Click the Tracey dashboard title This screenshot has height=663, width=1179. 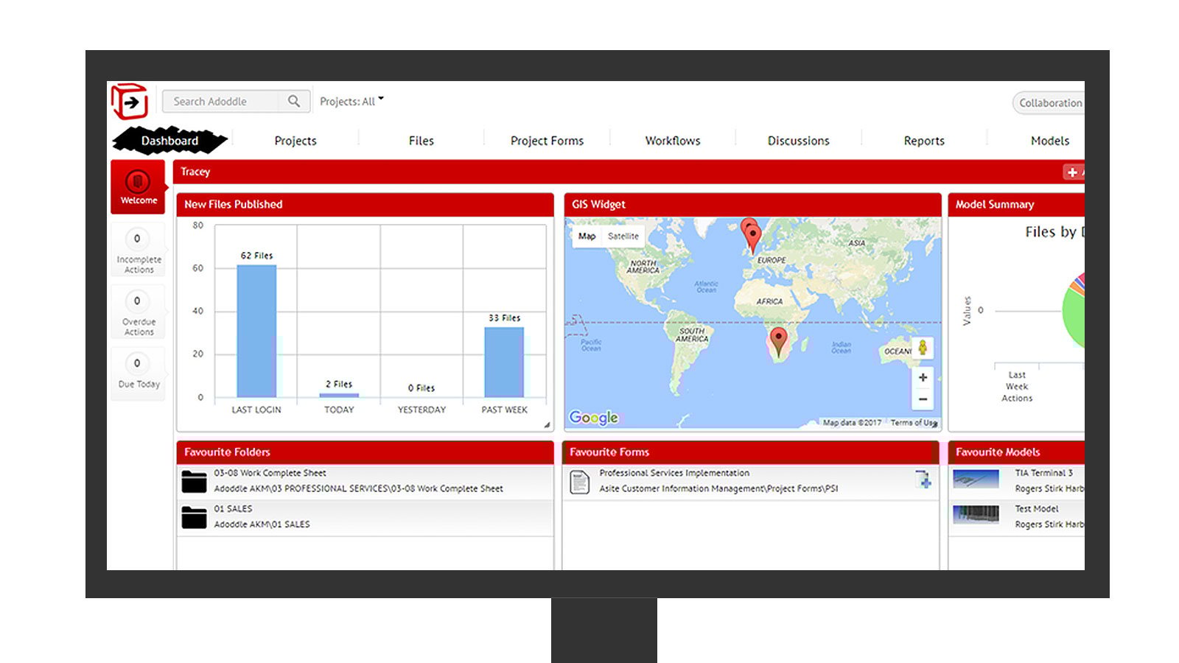pos(195,172)
